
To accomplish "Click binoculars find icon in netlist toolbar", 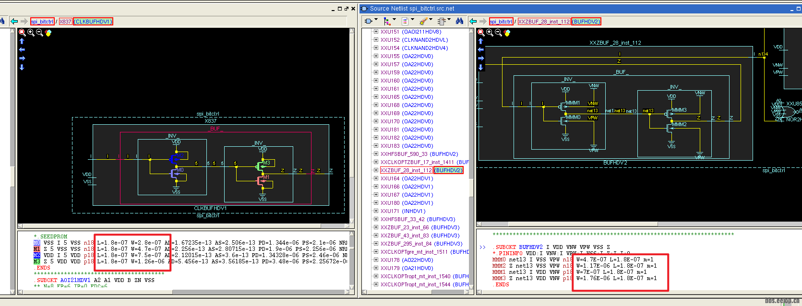I will (459, 21).
